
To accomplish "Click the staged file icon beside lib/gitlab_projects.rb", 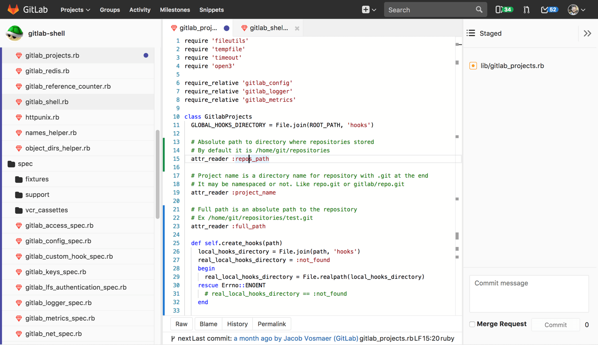I will [473, 66].
